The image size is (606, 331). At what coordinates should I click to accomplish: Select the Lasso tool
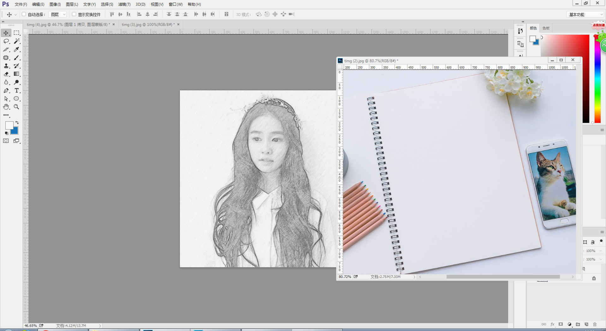tap(6, 41)
